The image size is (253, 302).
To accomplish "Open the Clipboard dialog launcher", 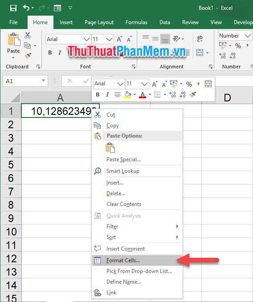I will [38, 67].
